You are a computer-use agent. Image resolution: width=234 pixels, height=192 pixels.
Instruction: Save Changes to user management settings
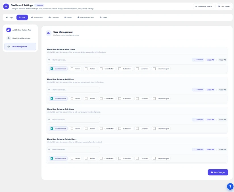point(218,172)
